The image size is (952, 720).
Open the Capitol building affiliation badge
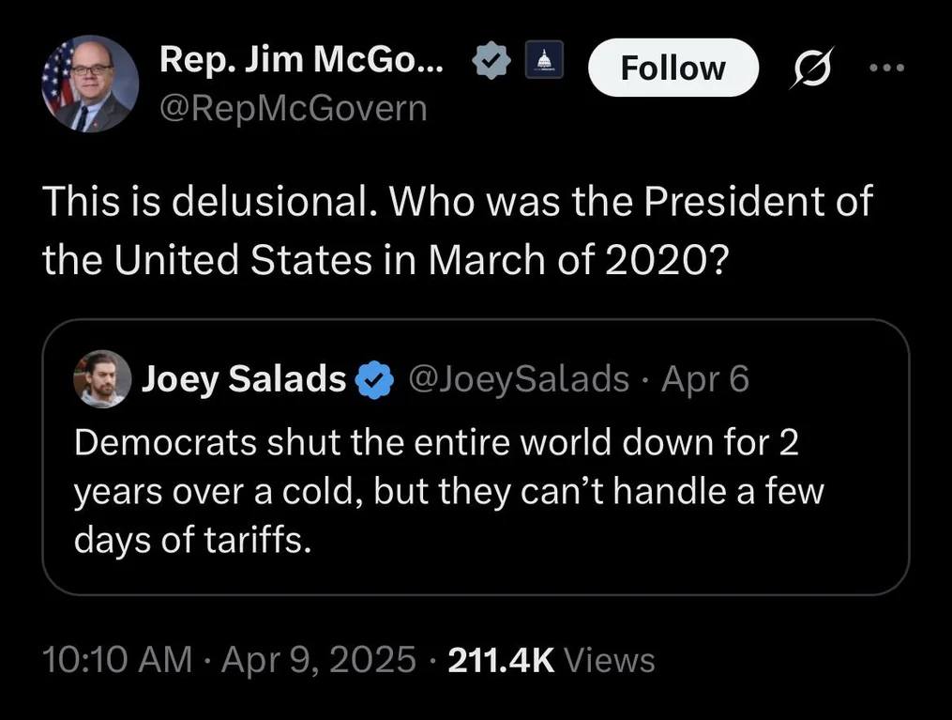[x=544, y=60]
